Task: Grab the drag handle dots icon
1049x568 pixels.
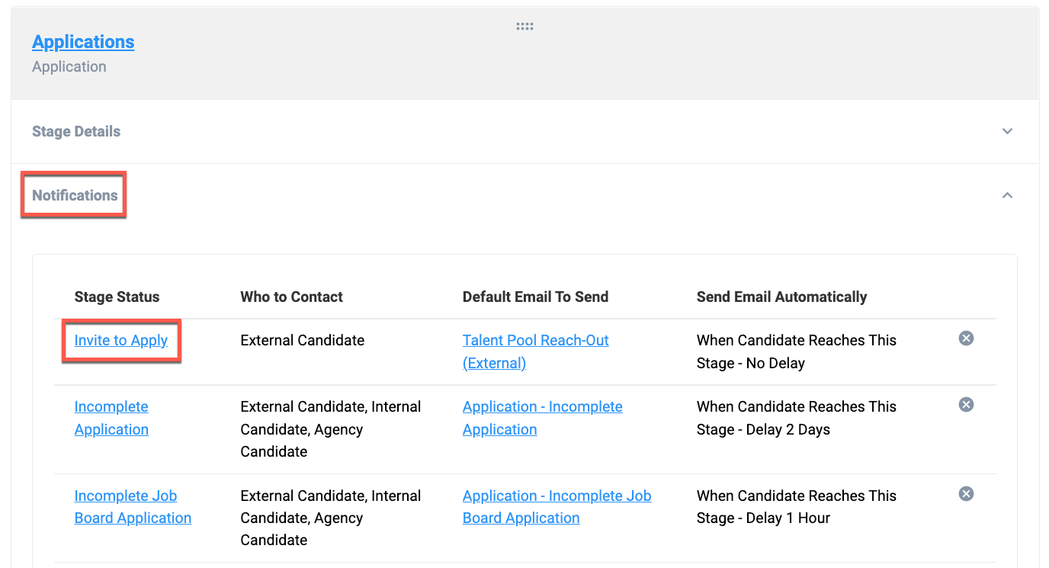Action: point(524,27)
